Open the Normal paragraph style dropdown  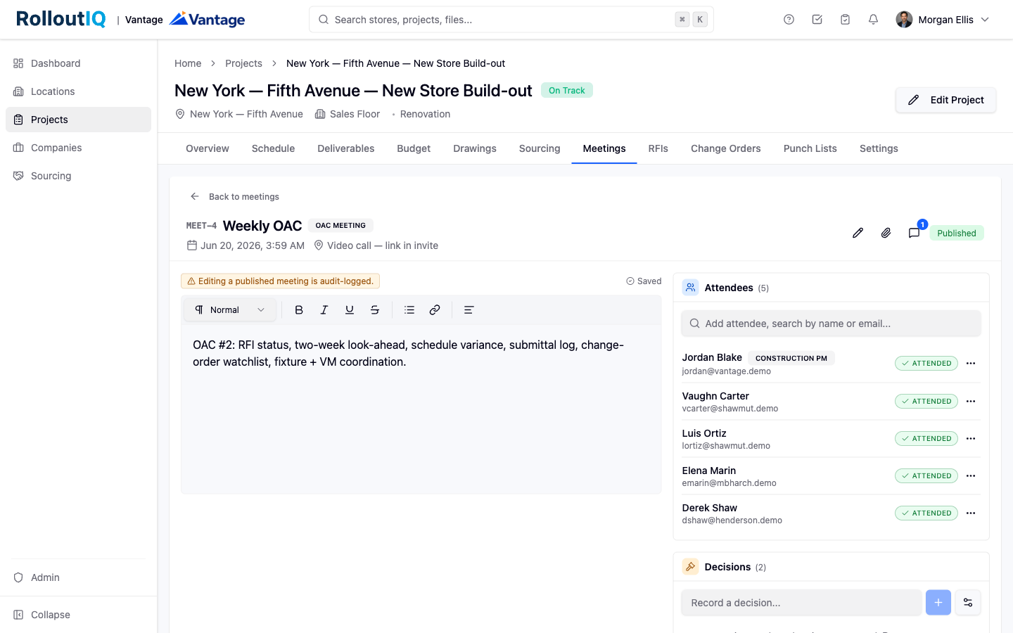tap(230, 309)
